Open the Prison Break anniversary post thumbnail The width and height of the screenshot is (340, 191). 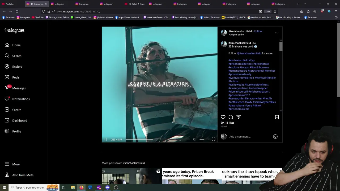point(192,176)
